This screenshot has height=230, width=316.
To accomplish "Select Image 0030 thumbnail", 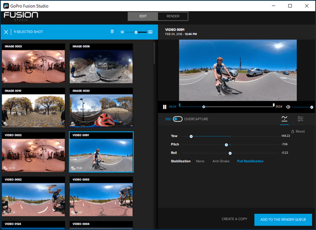I will 101,108.
